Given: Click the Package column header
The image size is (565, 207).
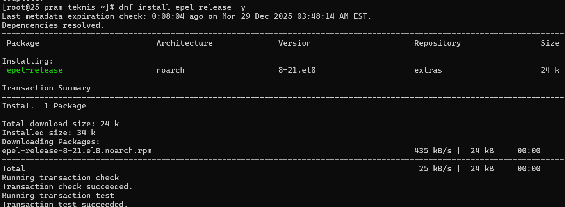Looking at the screenshot, I should coord(23,43).
